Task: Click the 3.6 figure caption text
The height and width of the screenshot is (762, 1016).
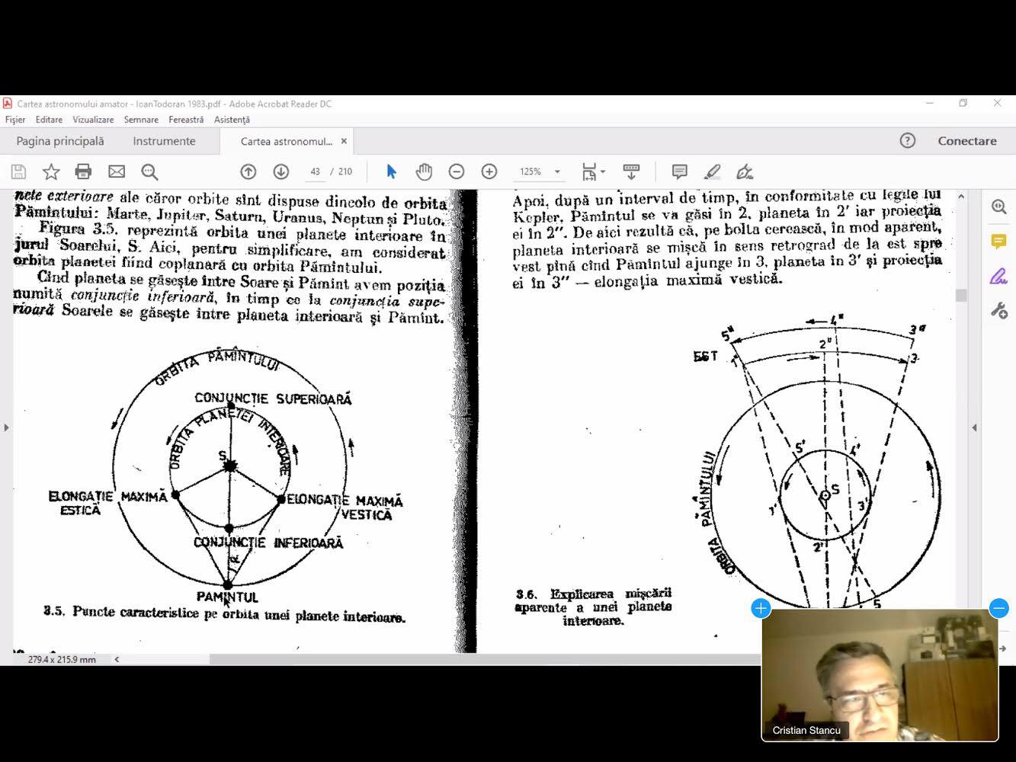Action: (593, 607)
